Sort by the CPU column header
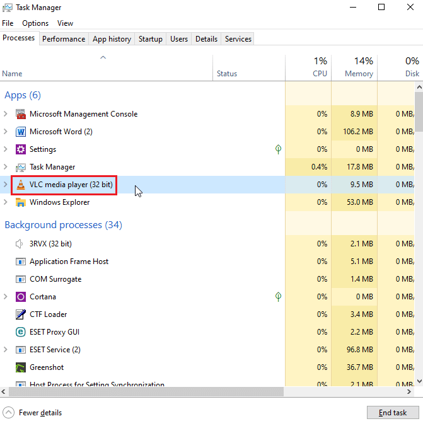 (308, 68)
